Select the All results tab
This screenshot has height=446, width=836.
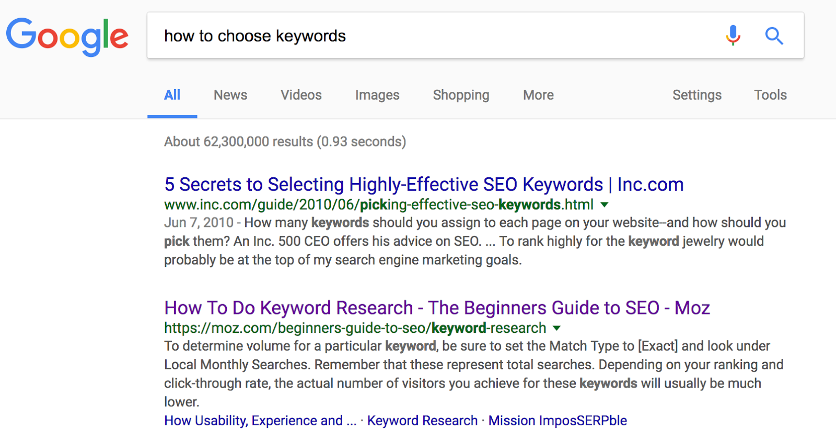tap(172, 95)
